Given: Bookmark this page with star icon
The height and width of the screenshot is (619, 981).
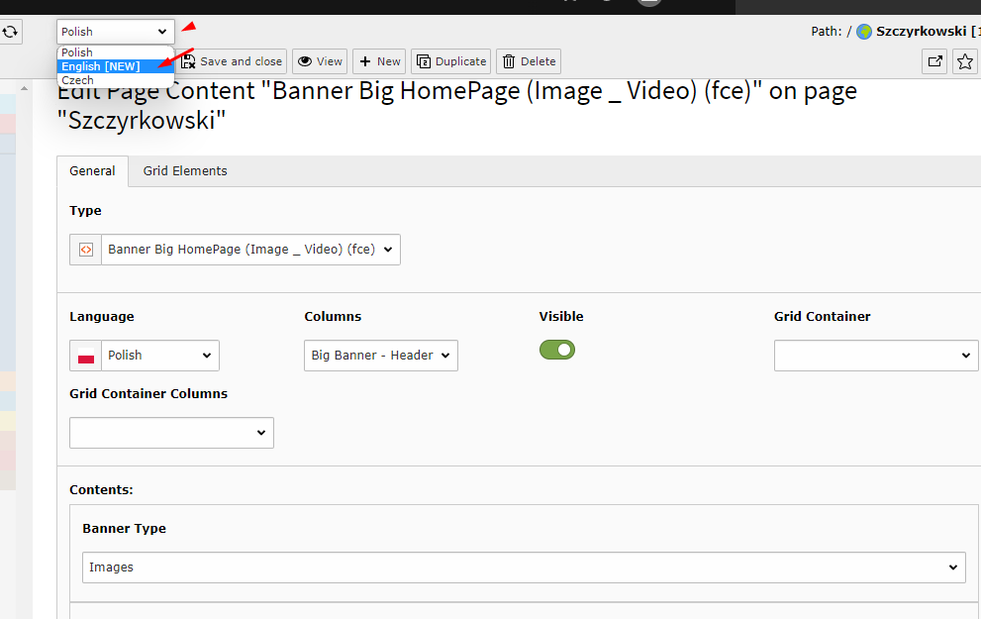Looking at the screenshot, I should (965, 61).
